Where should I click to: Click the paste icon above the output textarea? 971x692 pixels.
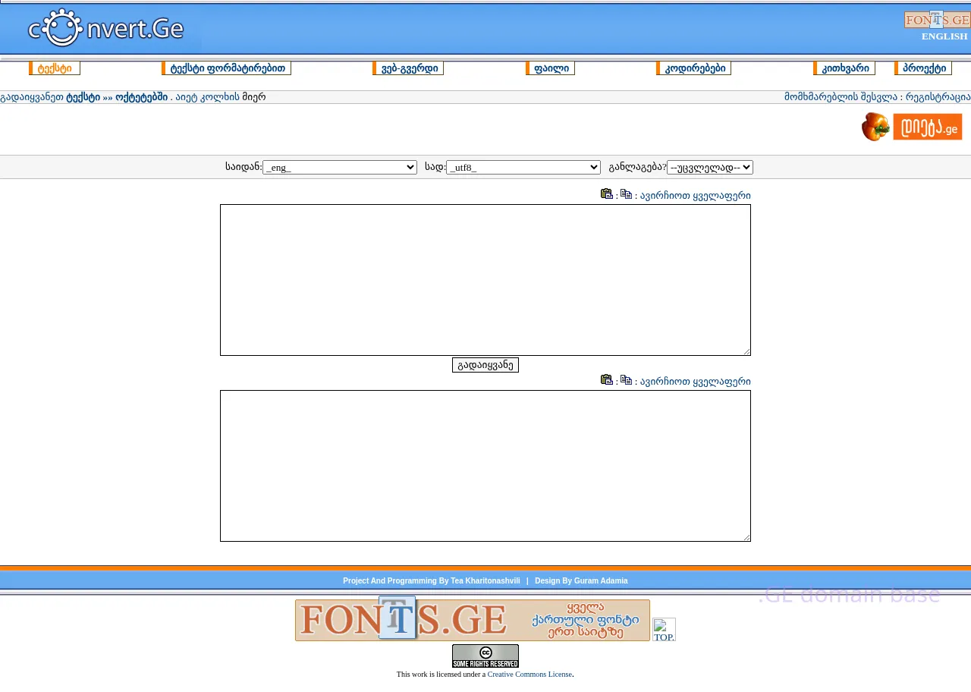pyautogui.click(x=606, y=380)
